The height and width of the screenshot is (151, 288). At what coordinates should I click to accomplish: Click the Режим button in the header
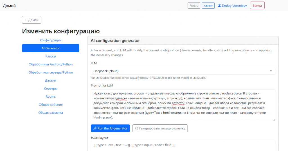point(194,6)
